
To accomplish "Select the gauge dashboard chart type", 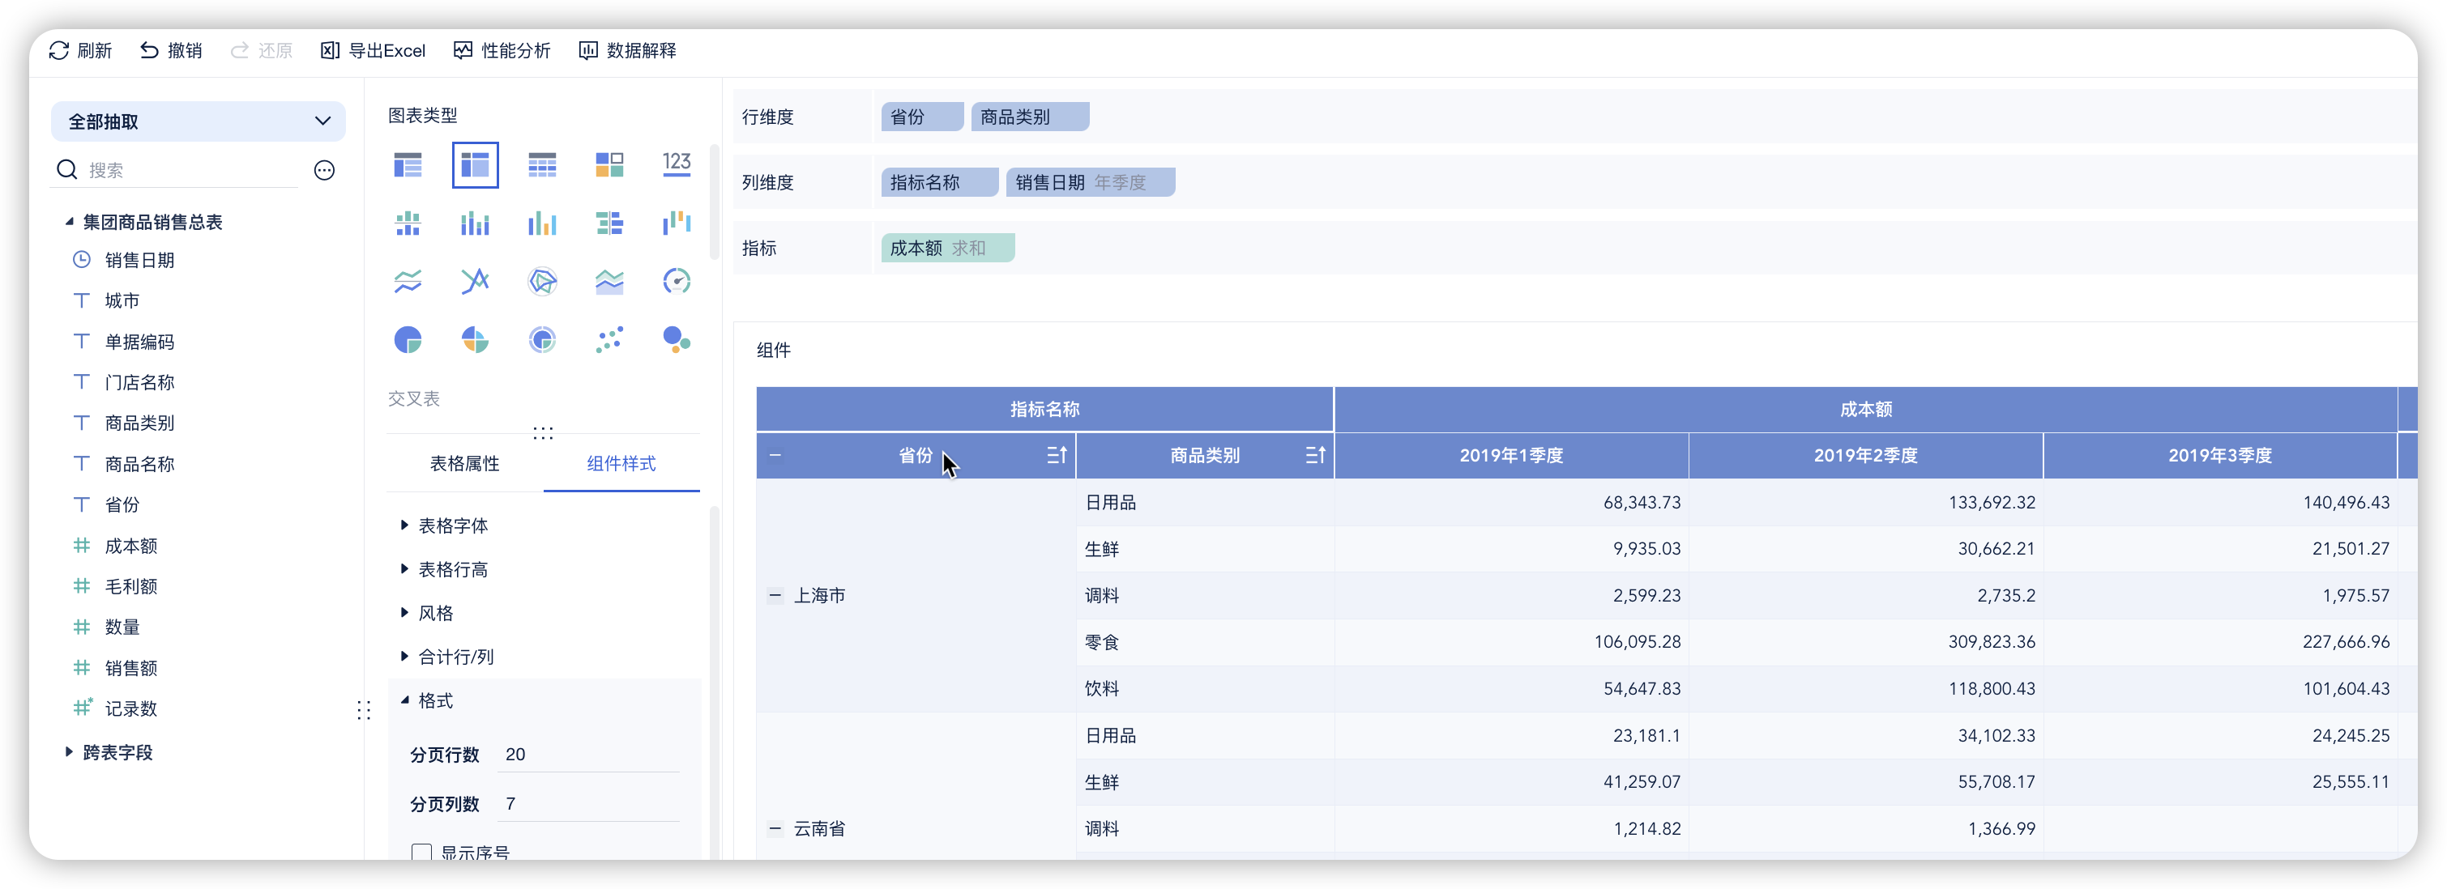I will point(677,281).
